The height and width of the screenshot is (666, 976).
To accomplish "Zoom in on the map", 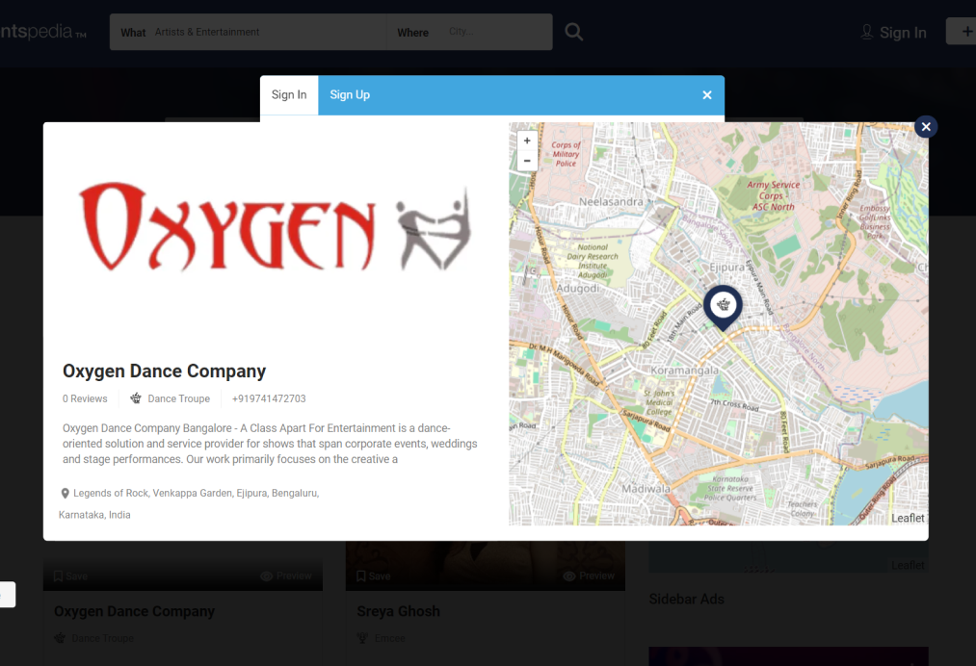I will tap(527, 141).
